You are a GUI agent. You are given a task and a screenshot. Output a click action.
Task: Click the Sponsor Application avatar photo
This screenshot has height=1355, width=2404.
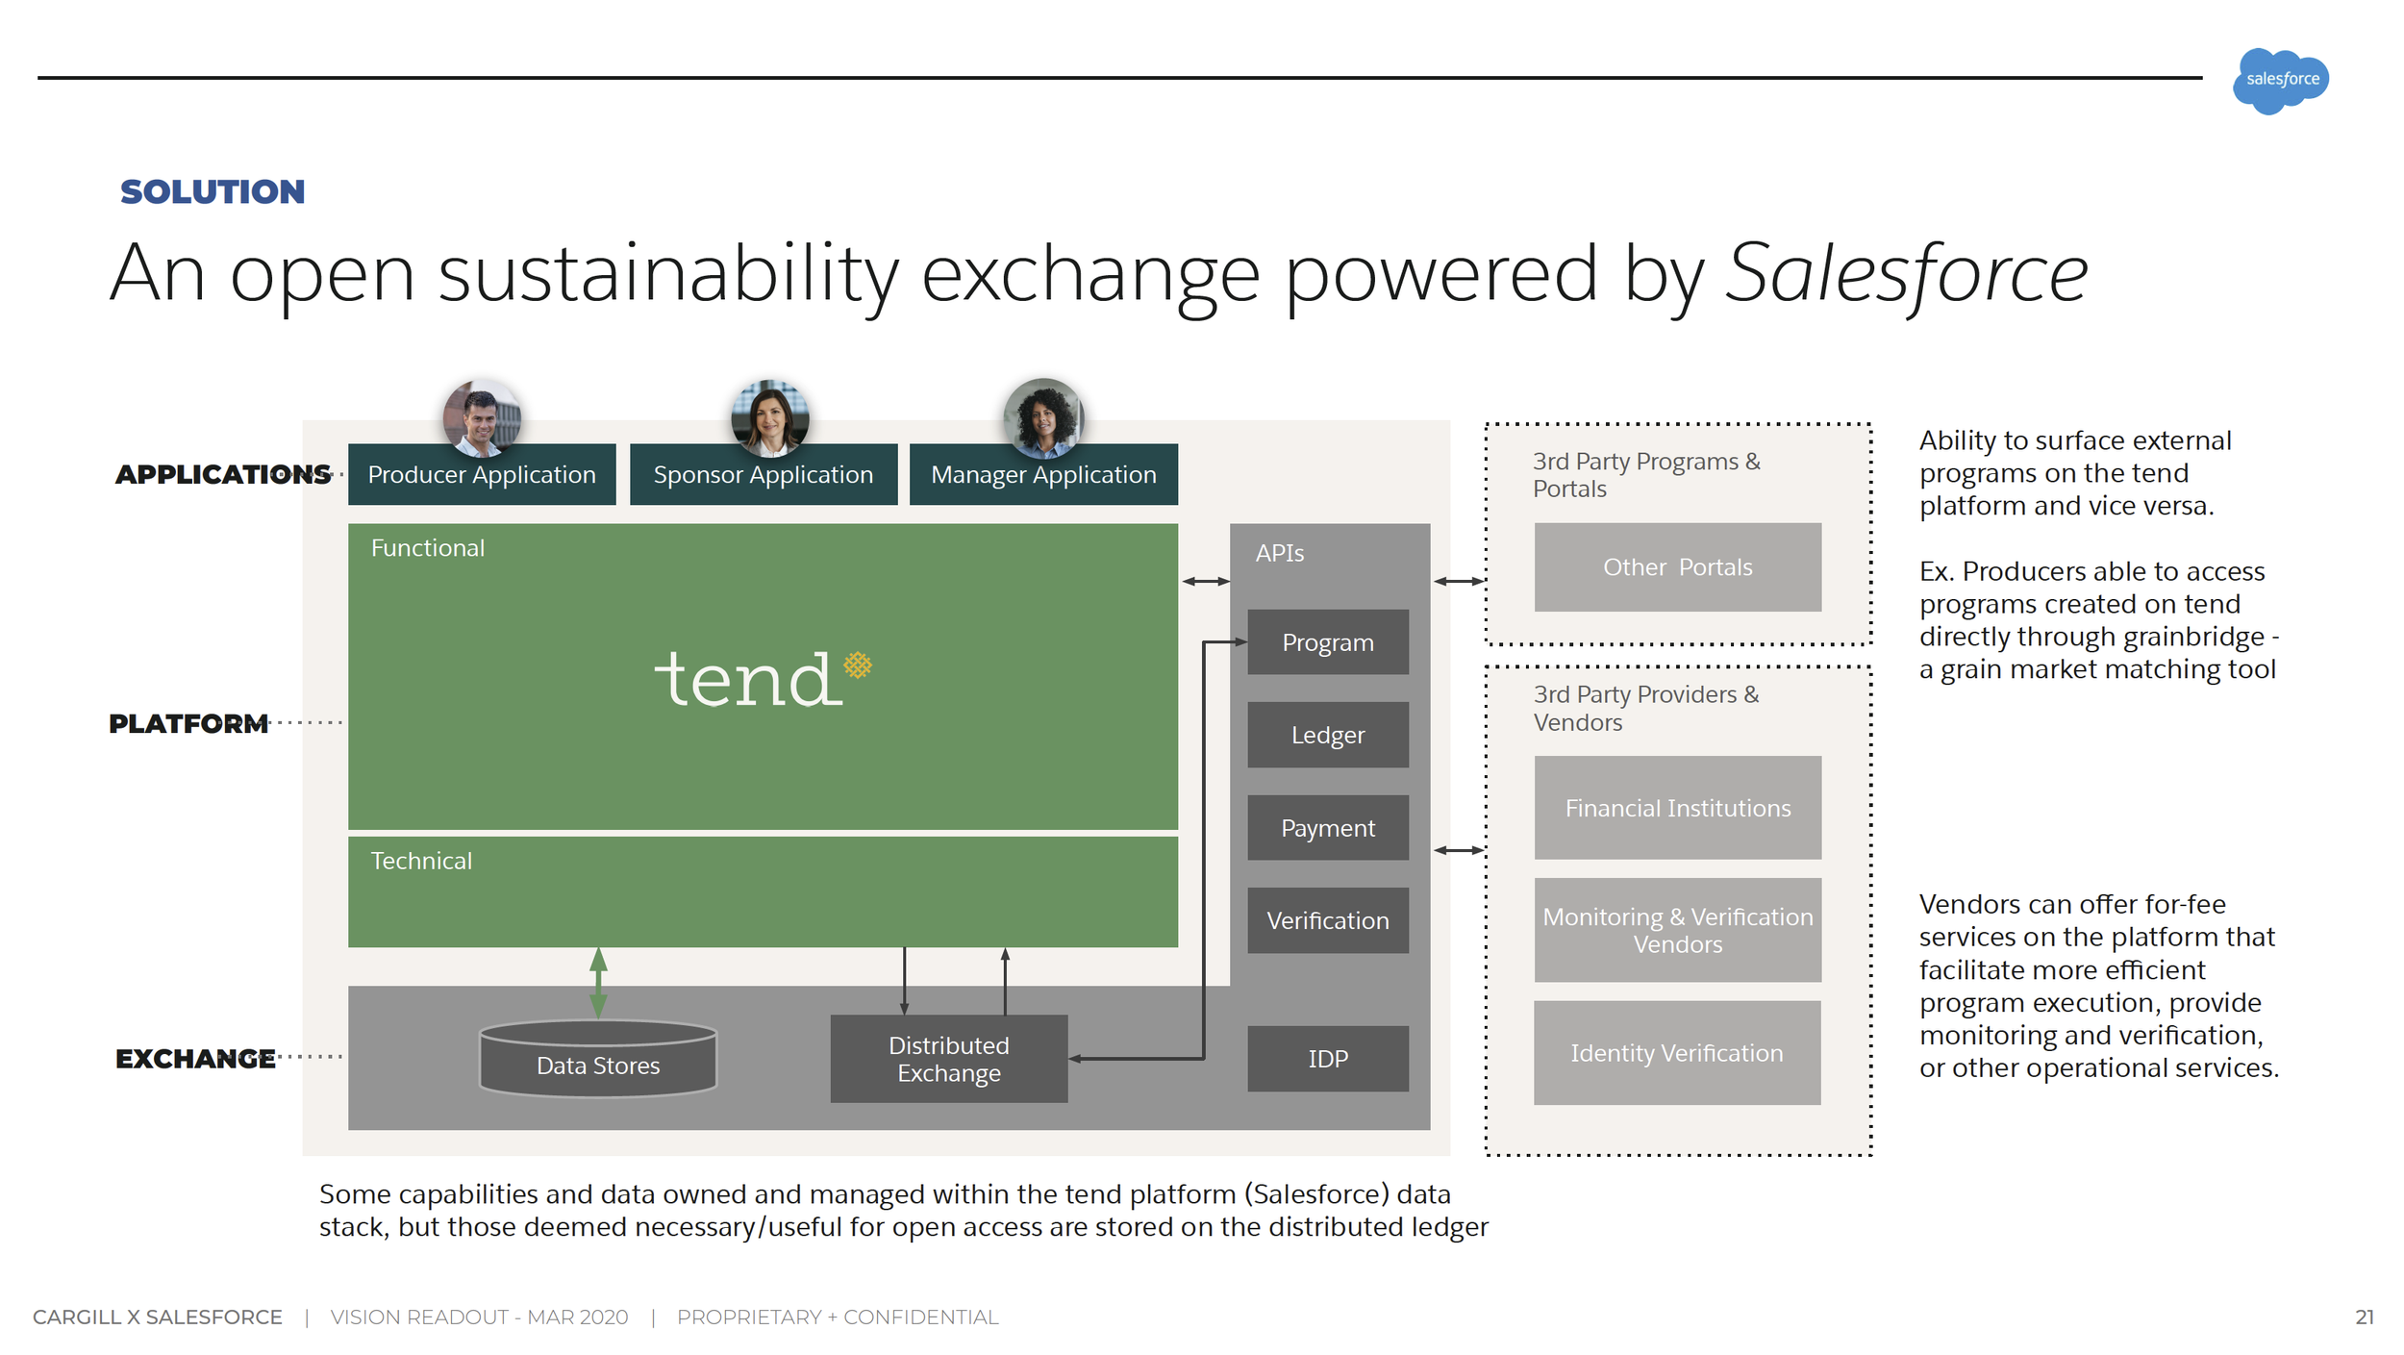click(x=769, y=418)
